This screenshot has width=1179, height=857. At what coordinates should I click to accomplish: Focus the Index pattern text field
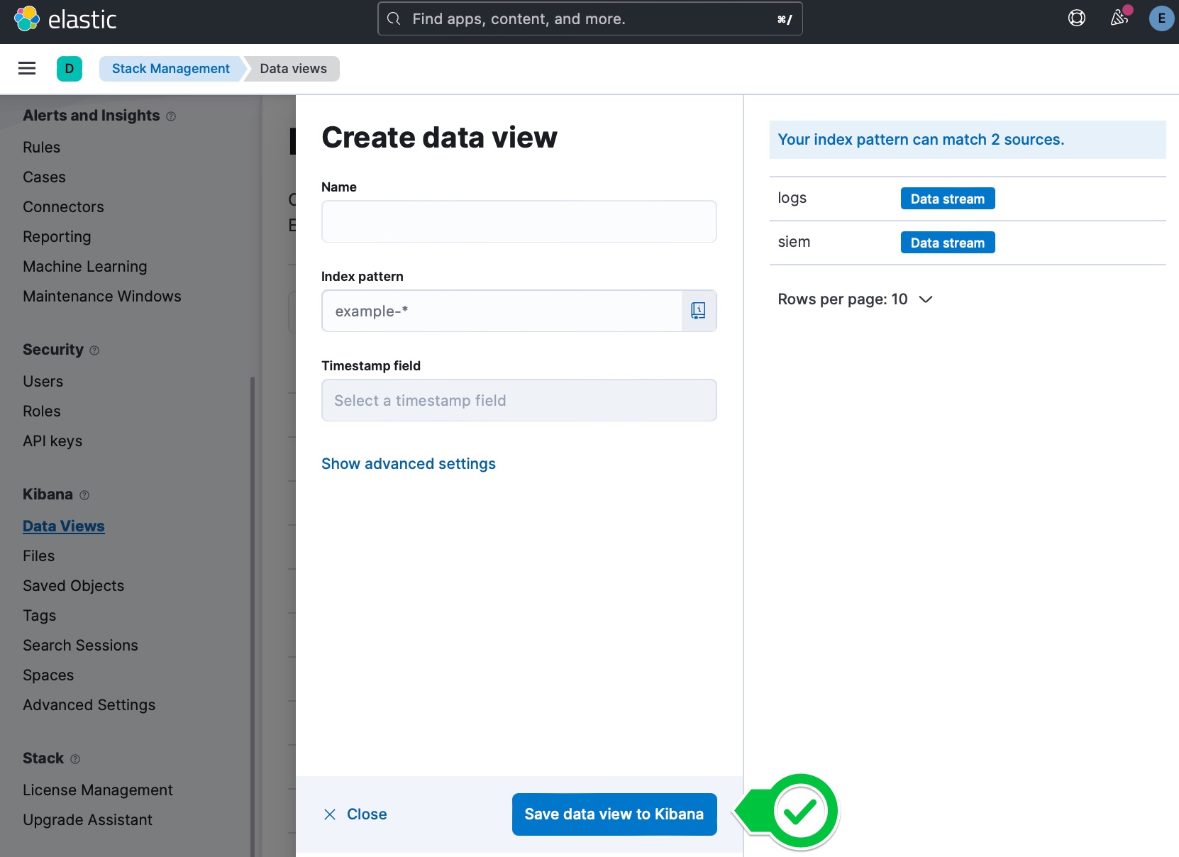click(x=501, y=311)
